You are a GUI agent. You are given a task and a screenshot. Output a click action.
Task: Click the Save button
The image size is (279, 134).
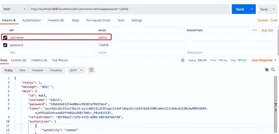click(x=264, y=9)
